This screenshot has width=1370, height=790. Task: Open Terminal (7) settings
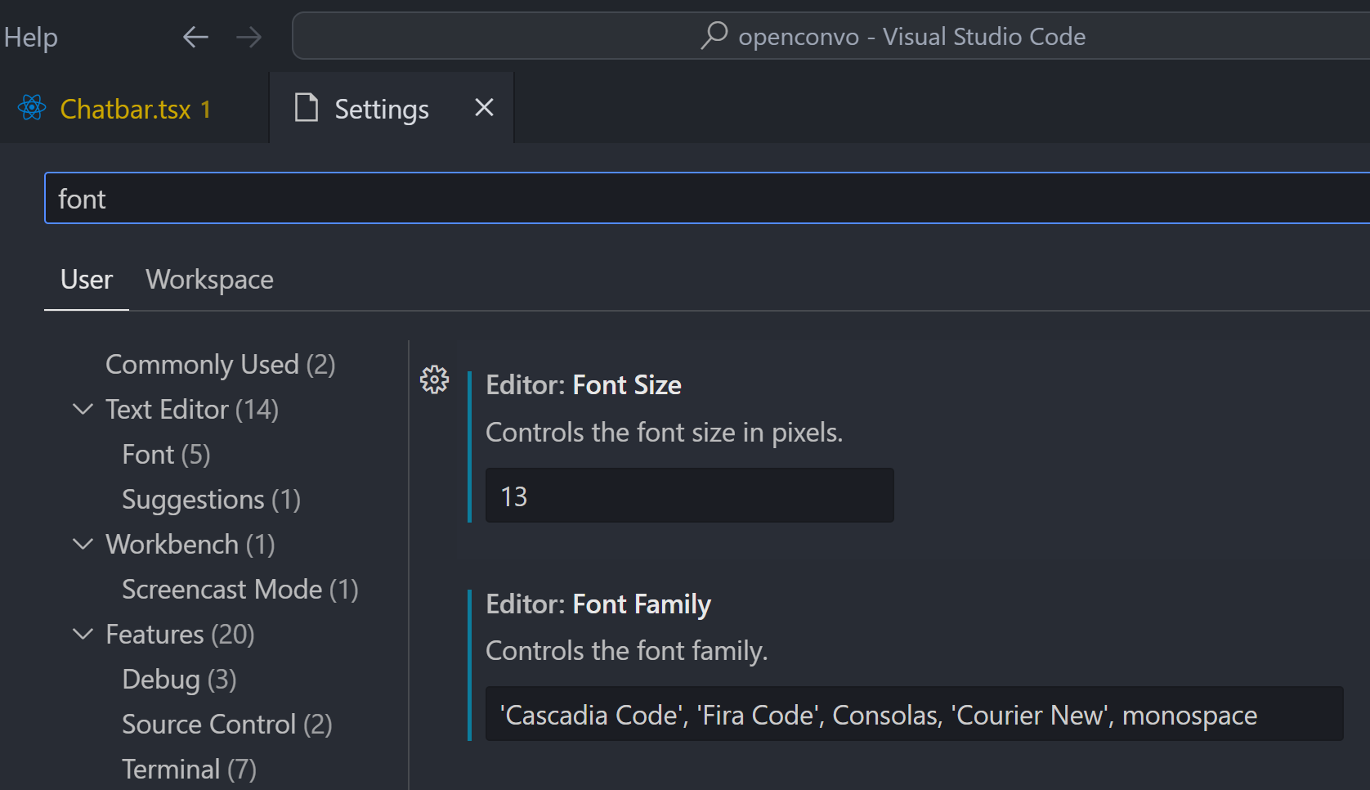tap(189, 770)
